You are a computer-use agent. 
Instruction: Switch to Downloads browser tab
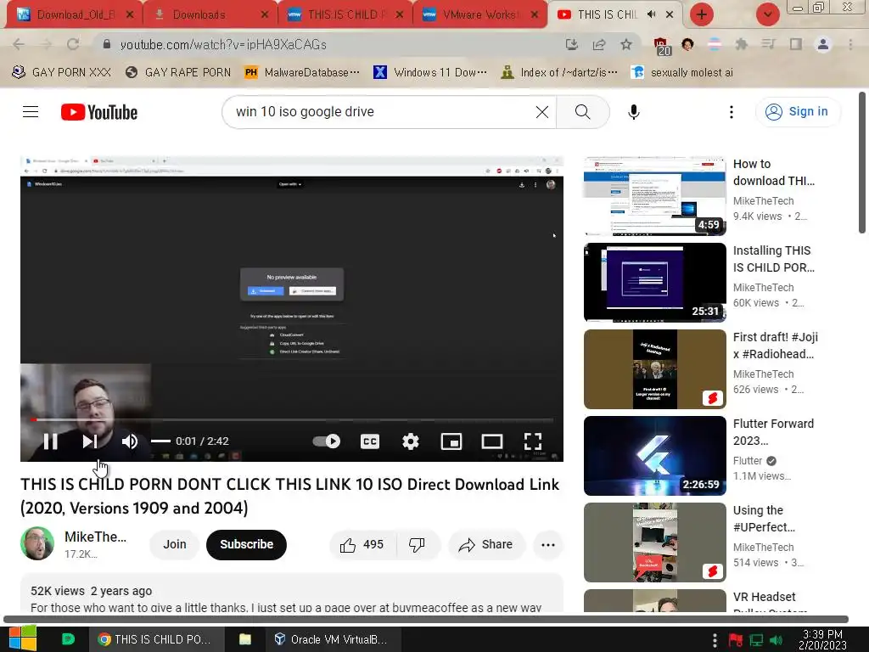click(210, 15)
